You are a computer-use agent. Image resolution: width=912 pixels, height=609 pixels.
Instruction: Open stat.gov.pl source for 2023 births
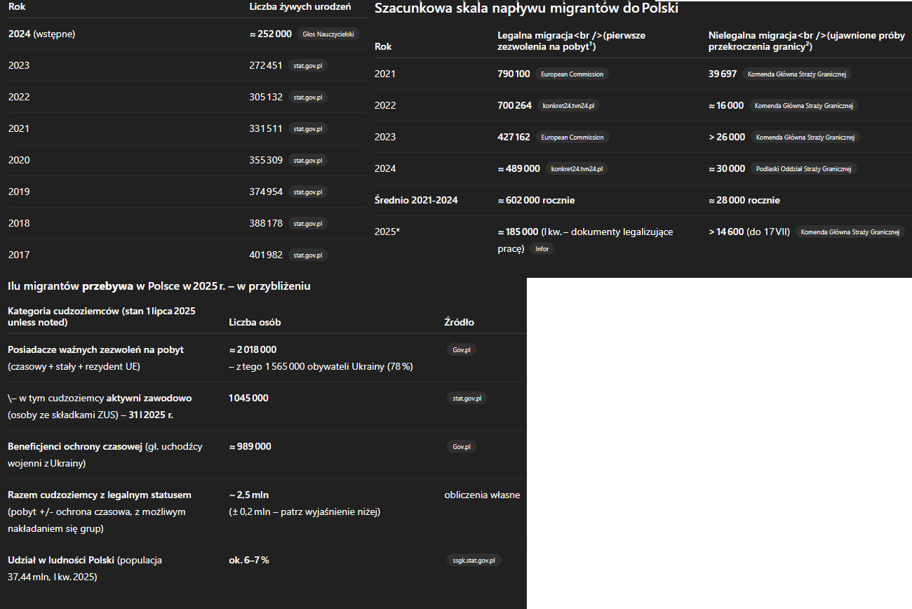[x=307, y=65]
